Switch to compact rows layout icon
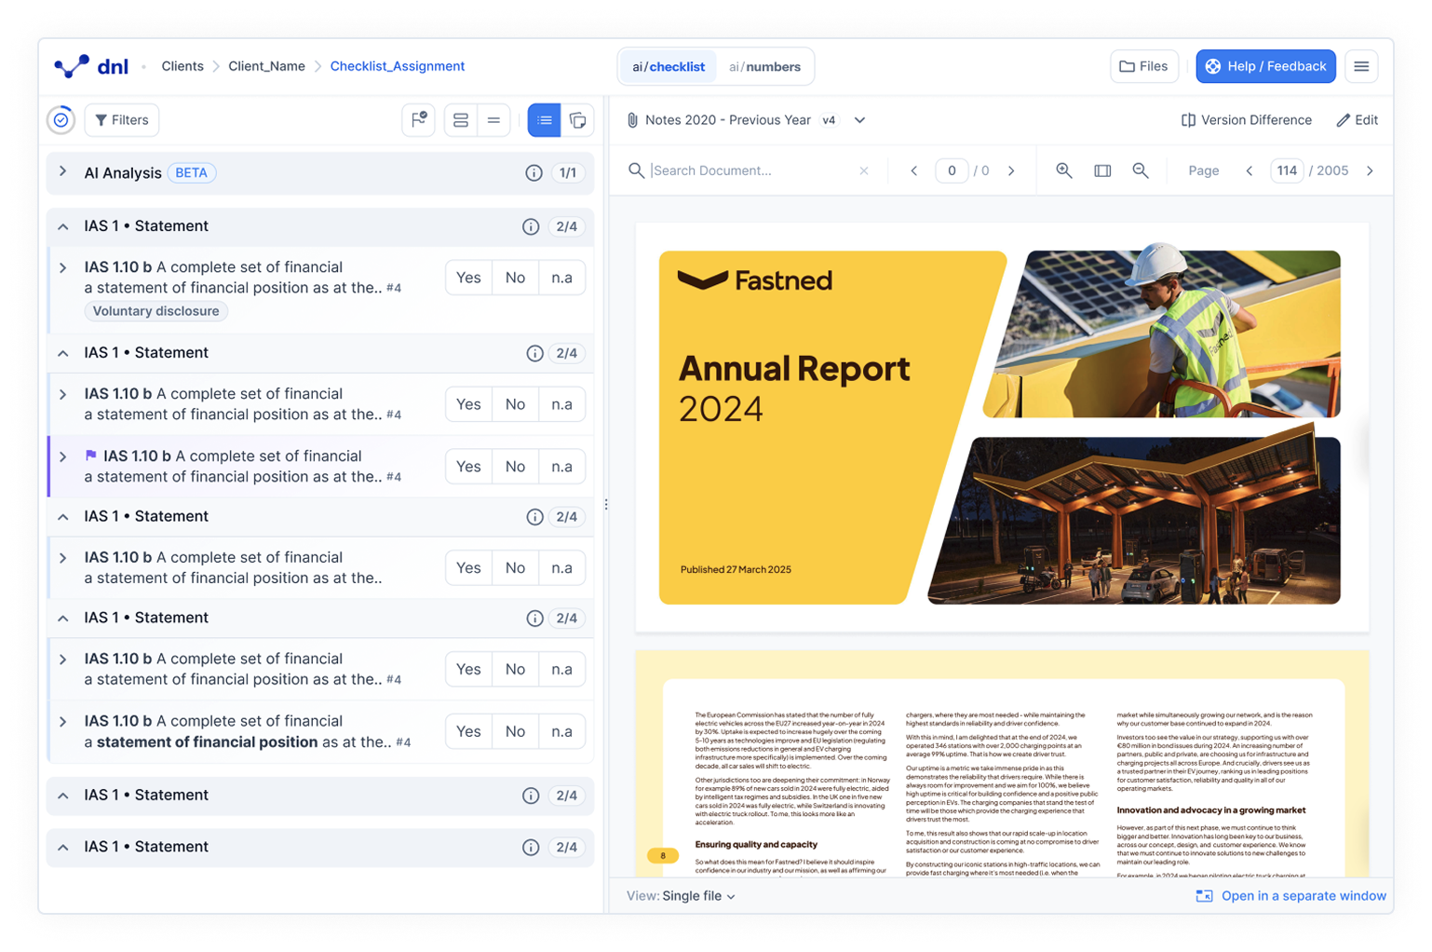 (493, 120)
